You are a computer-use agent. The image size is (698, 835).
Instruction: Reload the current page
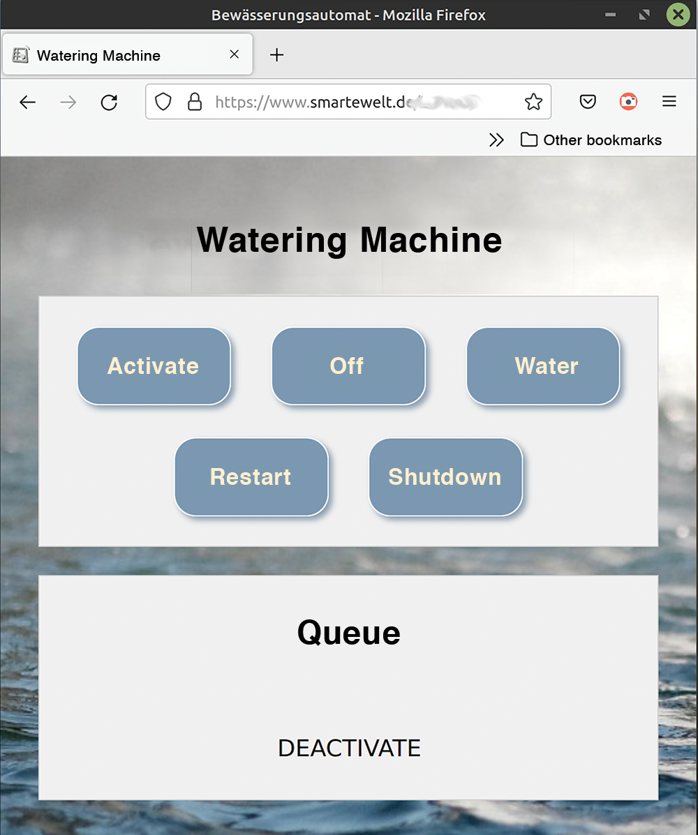tap(109, 102)
